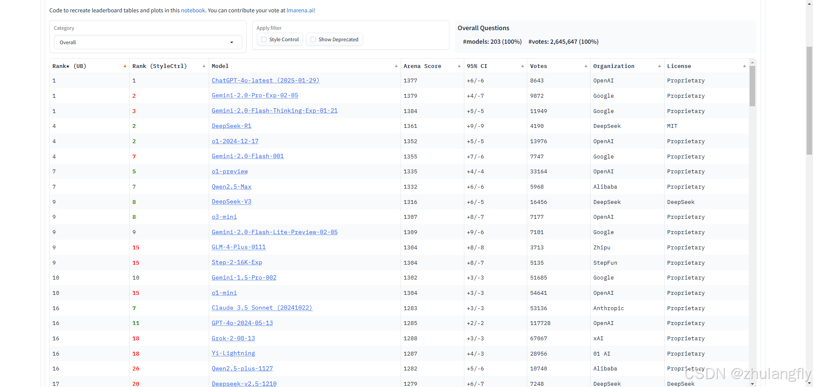Viewport: 813px width, 387px height.
Task: Click the leaderboard table scrollbar thumb
Action: pyautogui.click(x=752, y=86)
